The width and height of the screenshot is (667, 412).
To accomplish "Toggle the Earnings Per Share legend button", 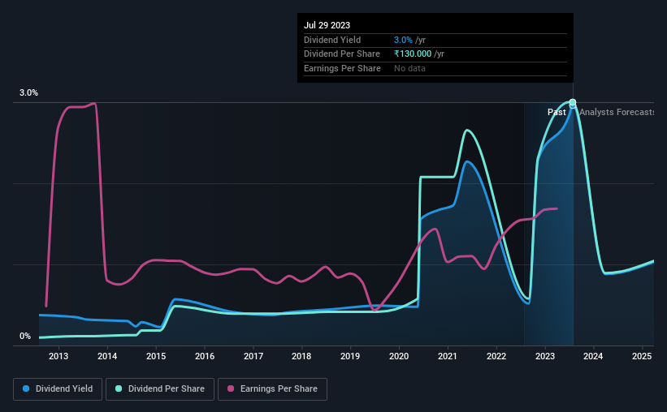I will tap(272, 389).
